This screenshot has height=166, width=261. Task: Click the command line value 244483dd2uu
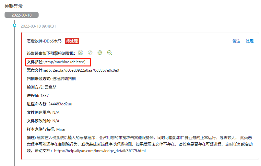tap(60, 104)
